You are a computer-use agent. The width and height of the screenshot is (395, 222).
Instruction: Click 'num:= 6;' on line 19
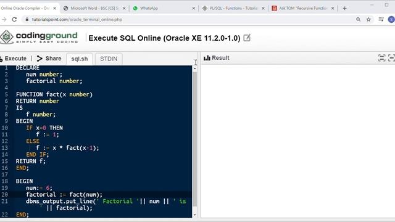click(x=39, y=187)
